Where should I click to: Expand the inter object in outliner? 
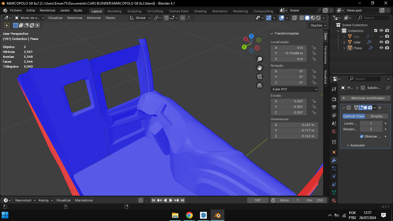[x=344, y=42]
